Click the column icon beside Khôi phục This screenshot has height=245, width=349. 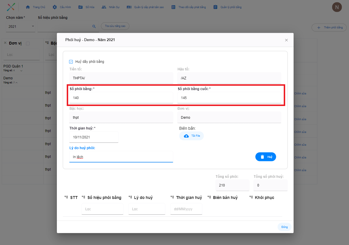pyautogui.click(x=251, y=198)
